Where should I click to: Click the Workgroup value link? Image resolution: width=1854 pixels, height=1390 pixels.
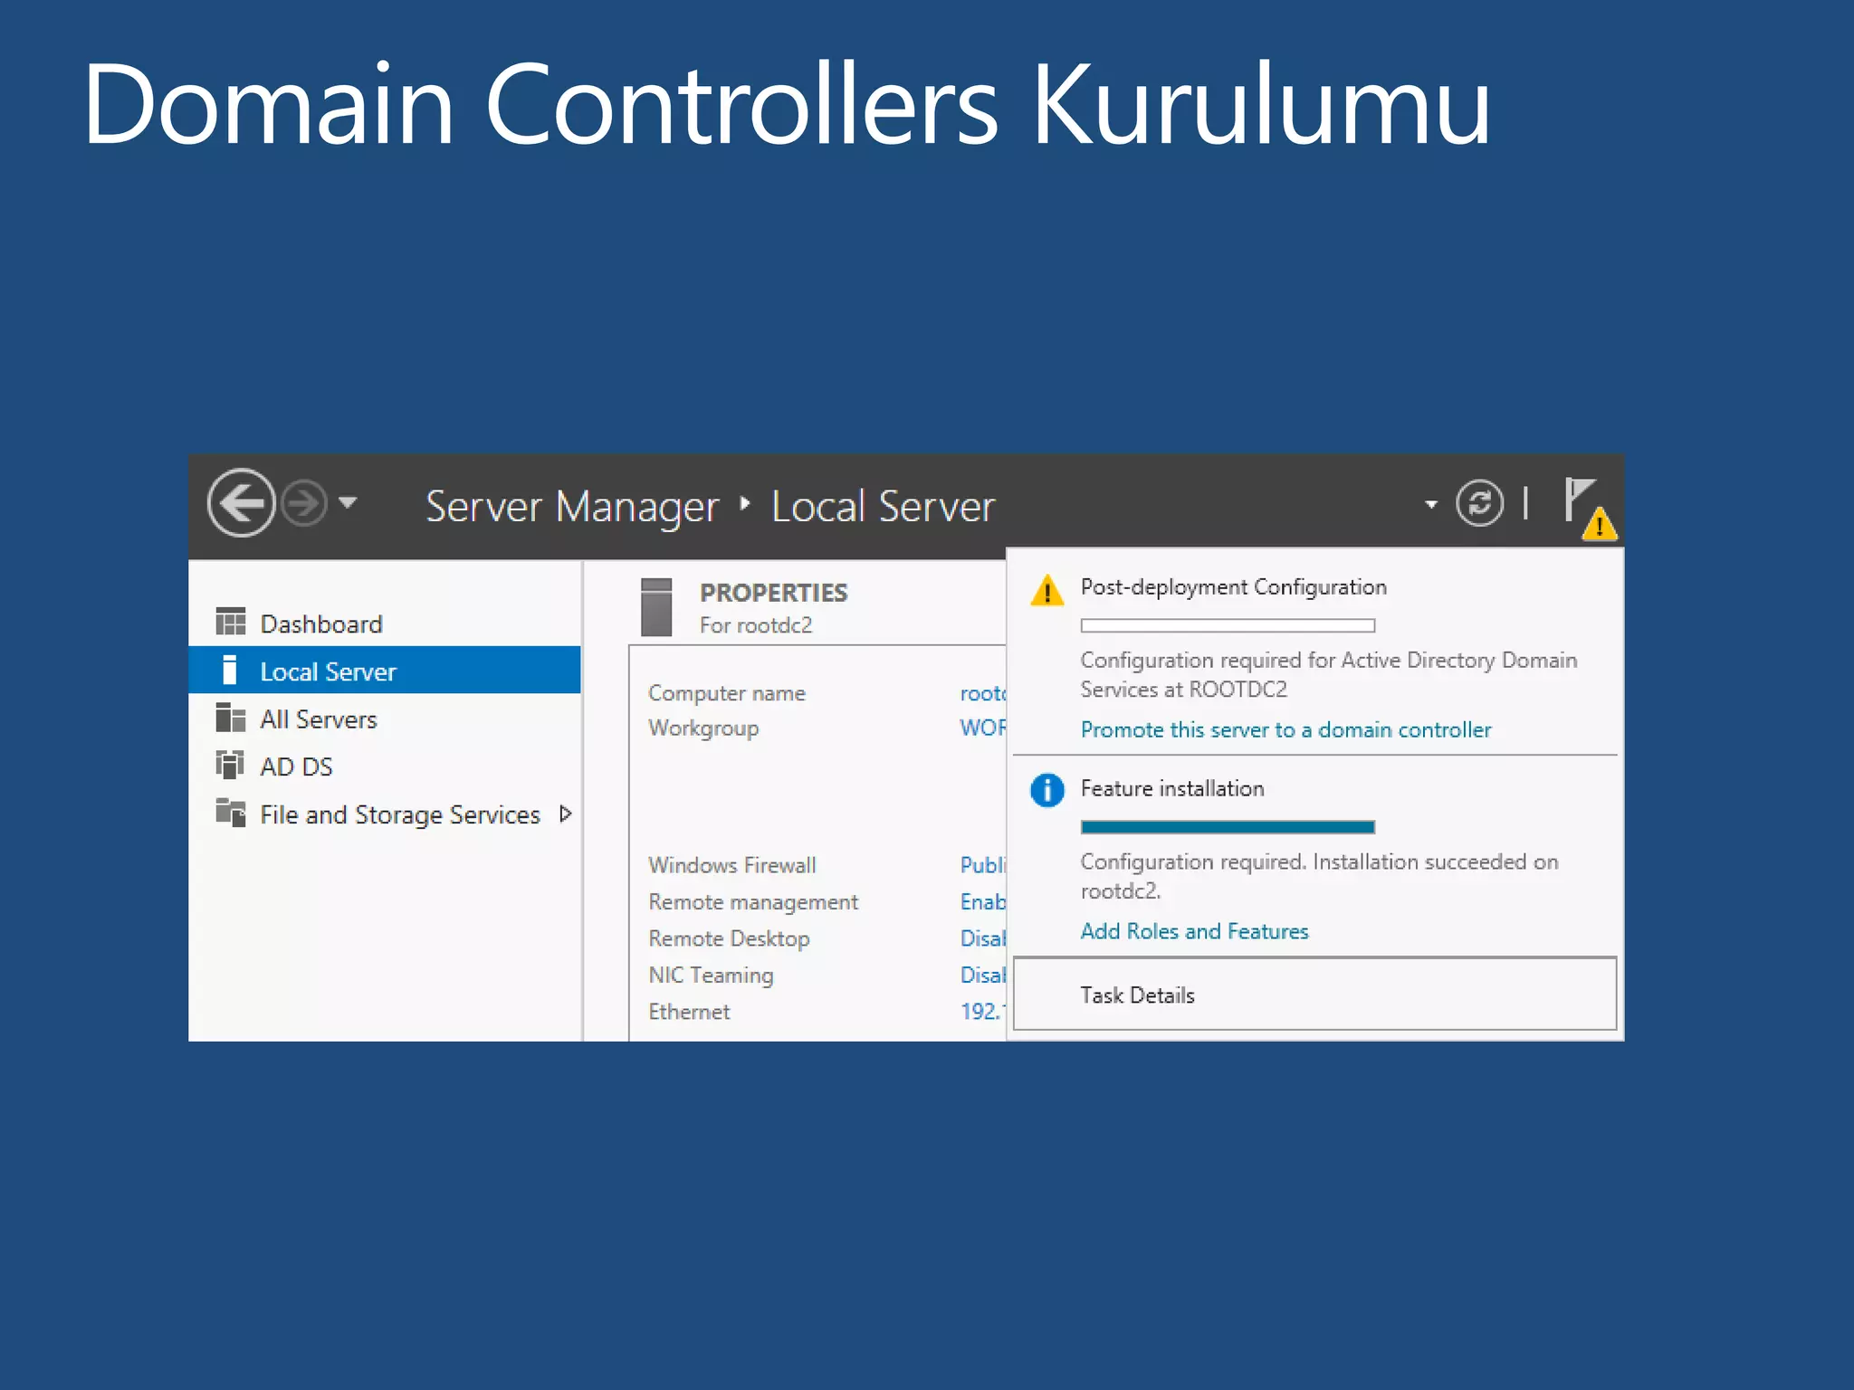pos(983,728)
